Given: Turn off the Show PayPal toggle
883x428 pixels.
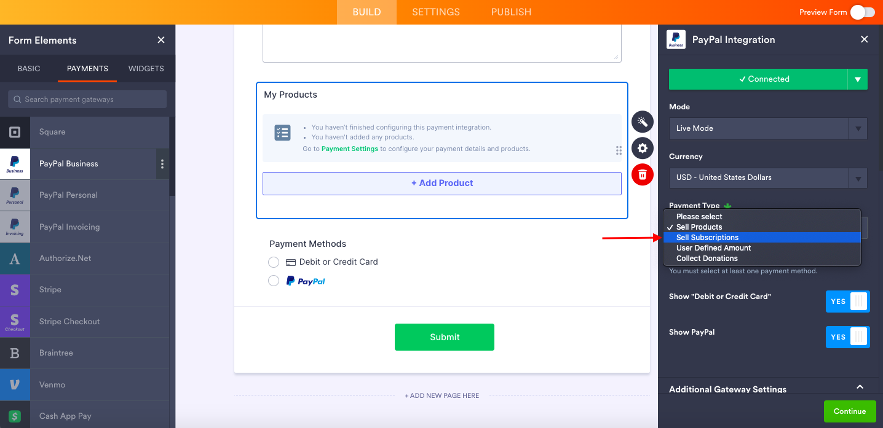Looking at the screenshot, I should (x=847, y=337).
